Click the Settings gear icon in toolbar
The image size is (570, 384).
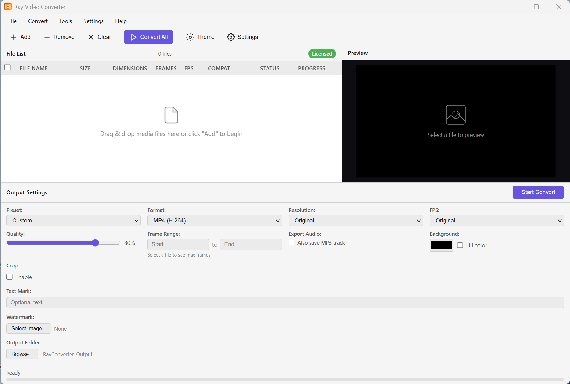pyautogui.click(x=231, y=37)
